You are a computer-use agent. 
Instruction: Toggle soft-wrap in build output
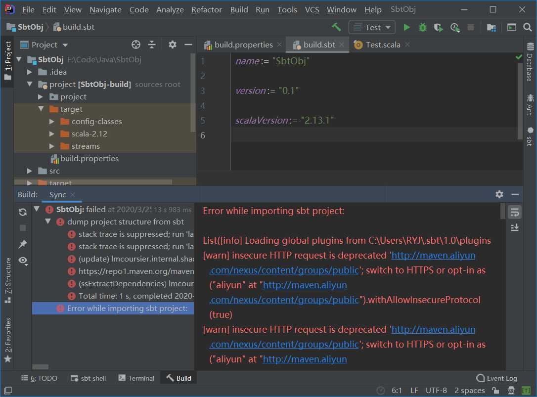pyautogui.click(x=515, y=212)
